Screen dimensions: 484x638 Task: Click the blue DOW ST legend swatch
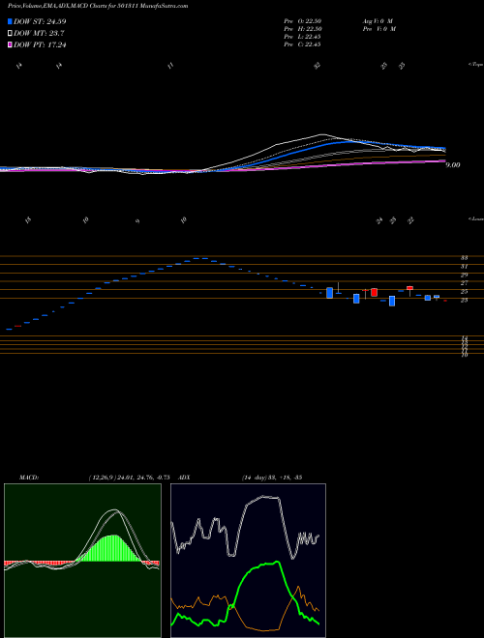point(10,21)
